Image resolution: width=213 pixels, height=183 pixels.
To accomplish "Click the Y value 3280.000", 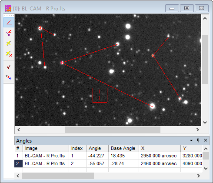I will click(192, 156).
